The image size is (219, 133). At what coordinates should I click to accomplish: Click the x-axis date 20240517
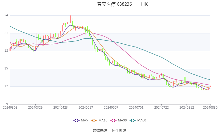86,108
